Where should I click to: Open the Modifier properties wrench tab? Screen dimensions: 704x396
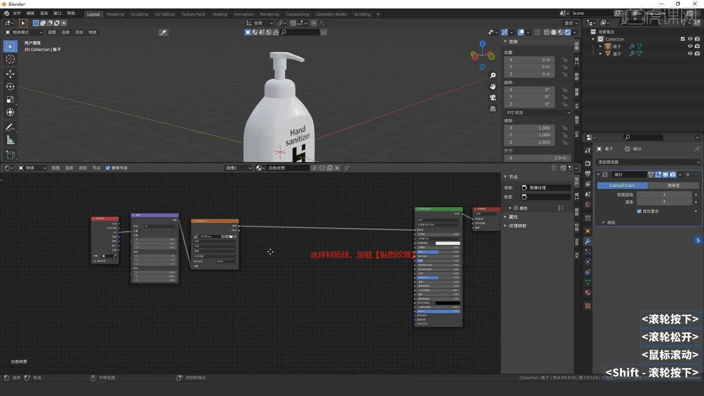[588, 241]
